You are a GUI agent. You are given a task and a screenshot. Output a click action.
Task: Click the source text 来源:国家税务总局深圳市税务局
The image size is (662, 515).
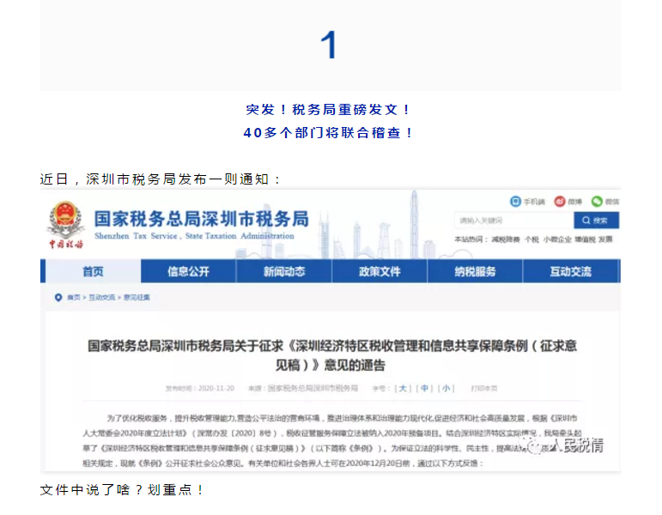pyautogui.click(x=303, y=388)
